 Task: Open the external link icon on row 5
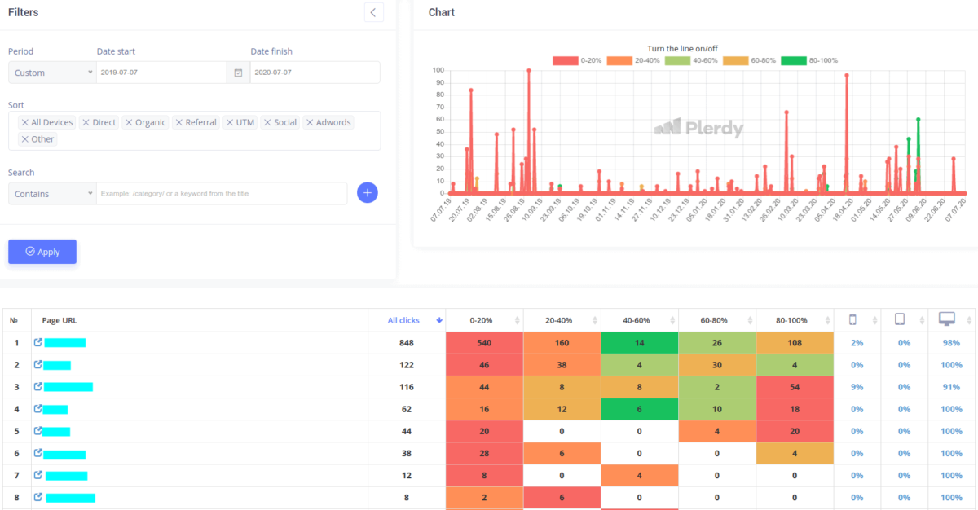click(x=37, y=431)
